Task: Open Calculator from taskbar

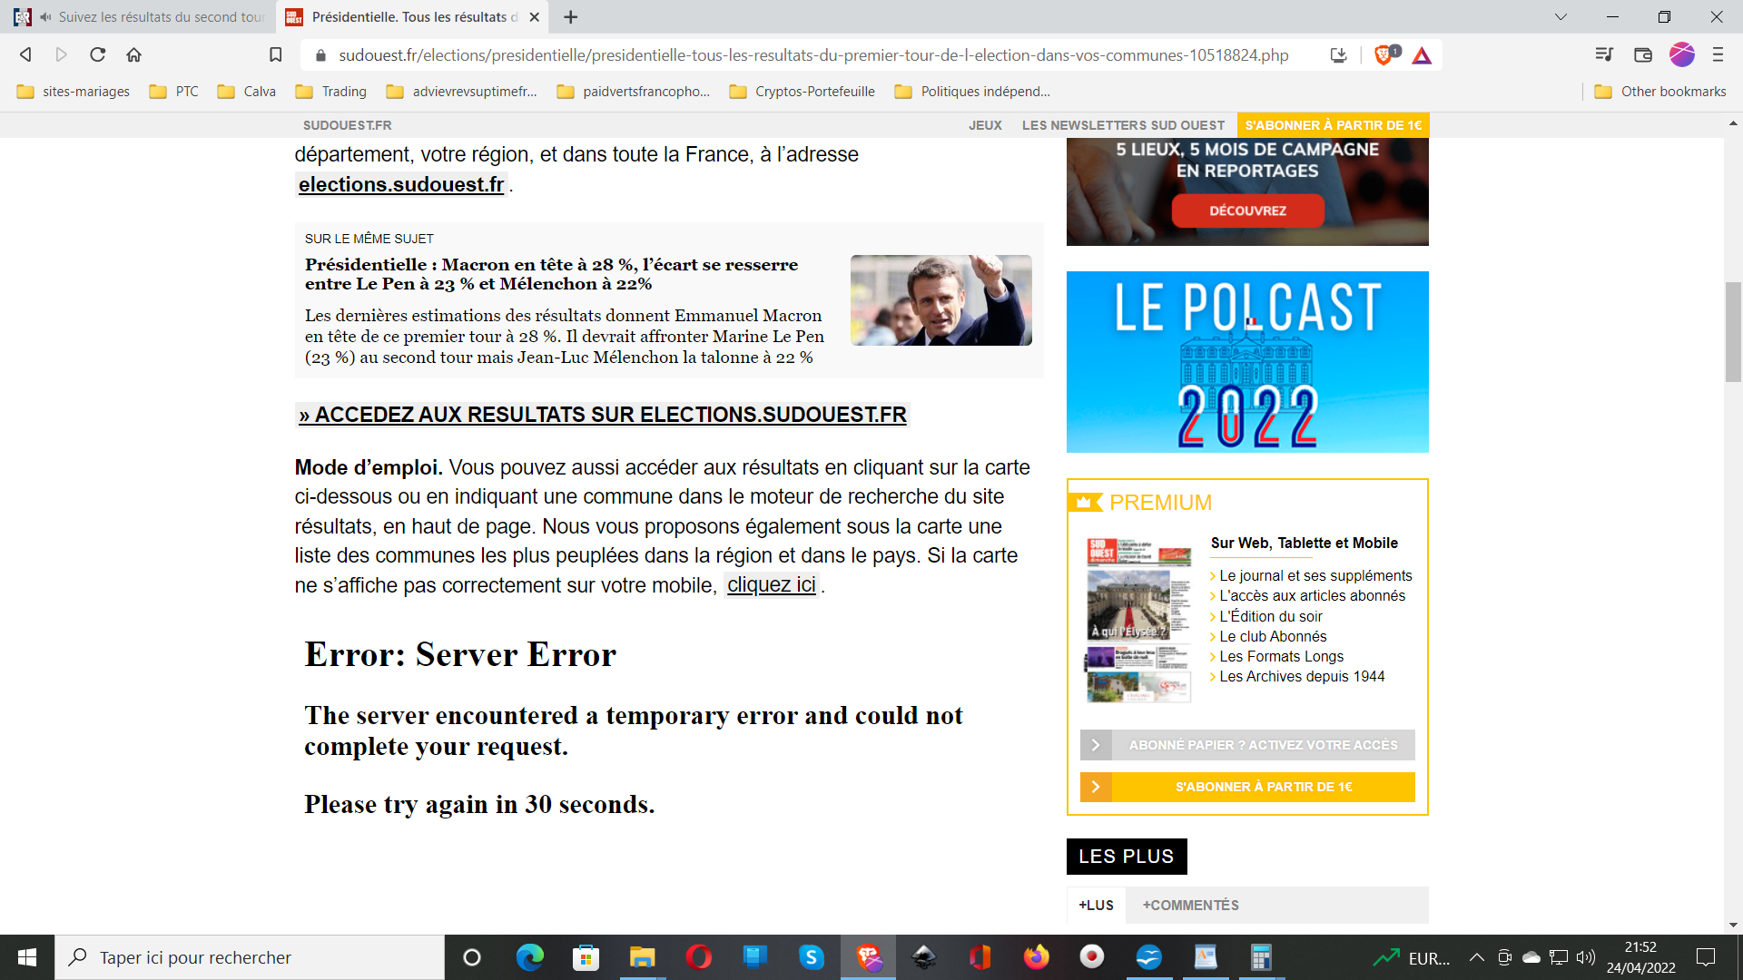Action: [1261, 957]
